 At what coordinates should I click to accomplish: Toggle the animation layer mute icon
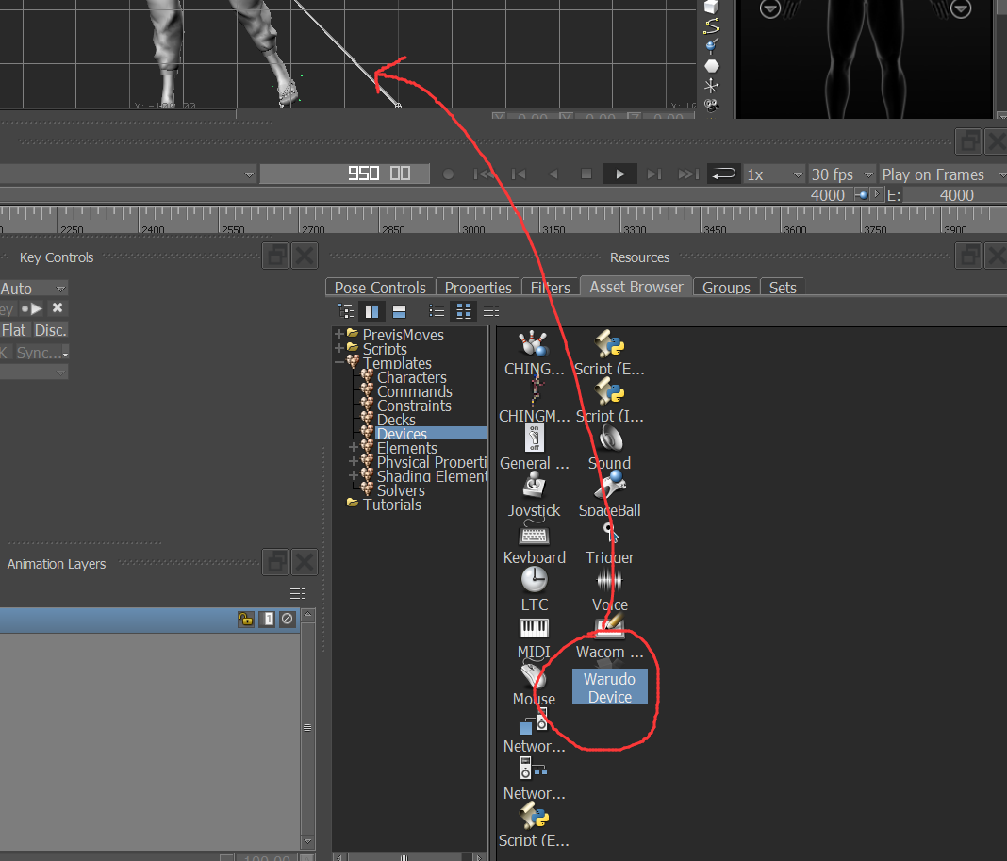pos(288,620)
